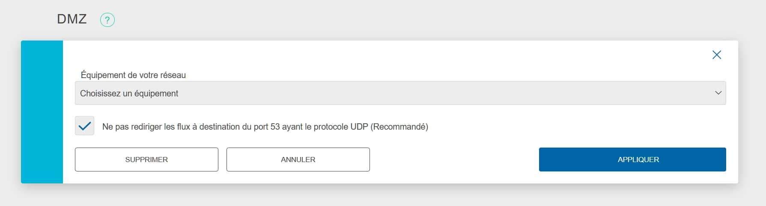766x206 pixels.
Task: Expand the equipment dropdown chevron arrow
Action: [718, 93]
